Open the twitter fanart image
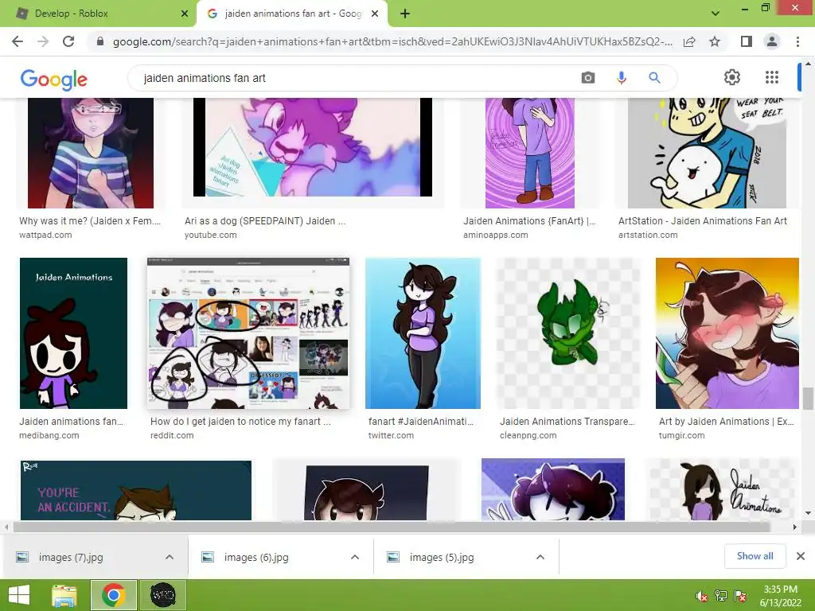Viewport: 815px width, 611px height. click(x=423, y=333)
